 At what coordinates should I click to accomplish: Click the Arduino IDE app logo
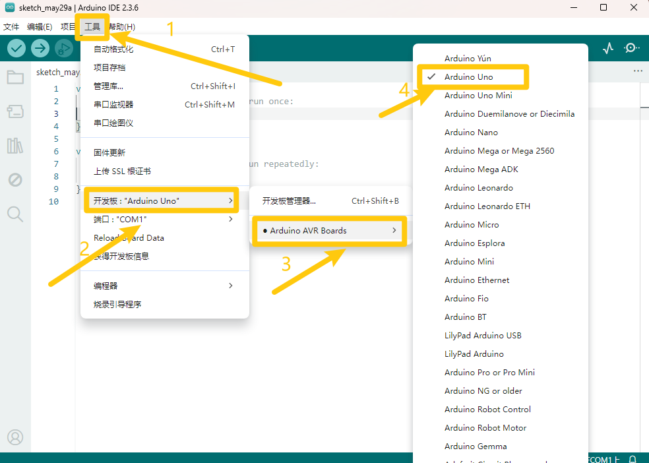[10, 7]
